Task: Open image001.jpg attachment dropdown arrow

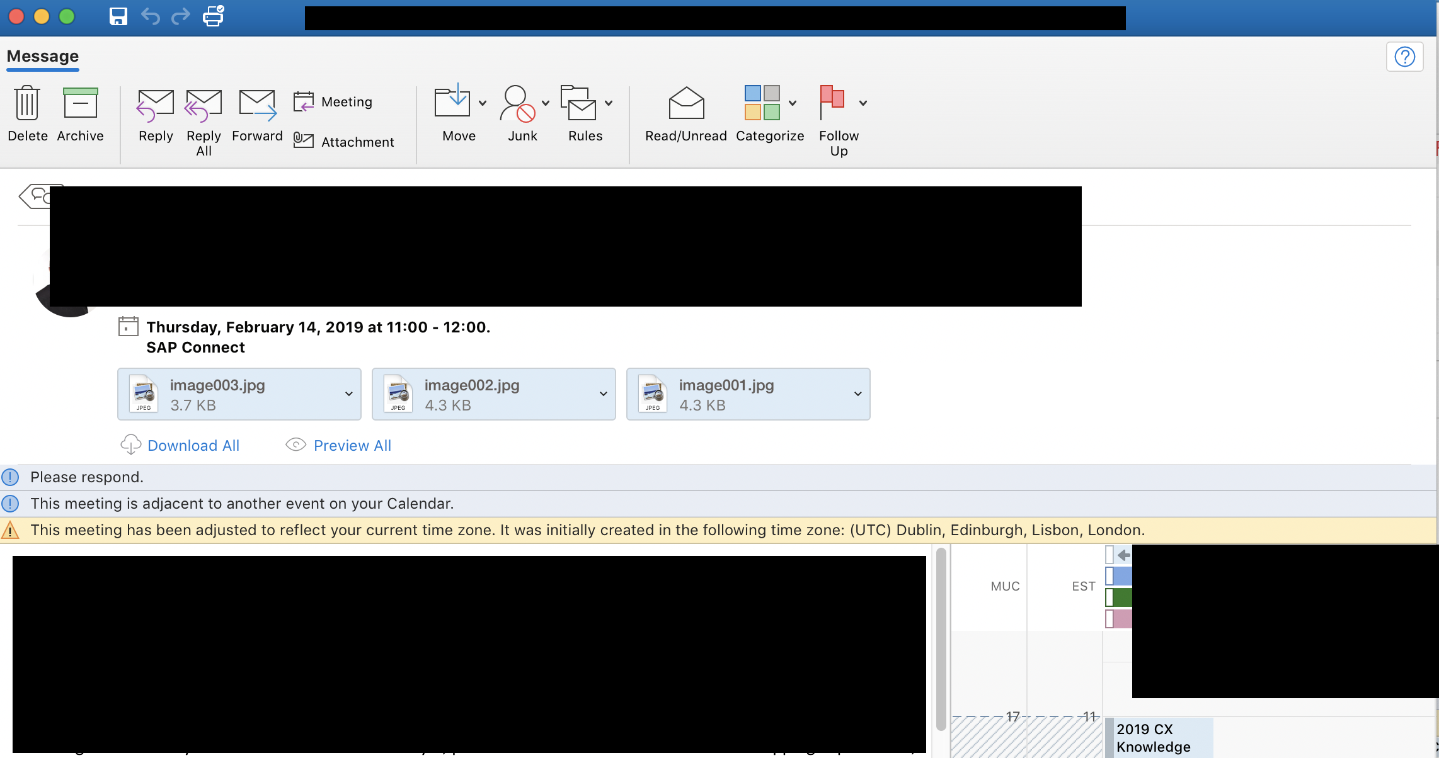Action: 857,394
